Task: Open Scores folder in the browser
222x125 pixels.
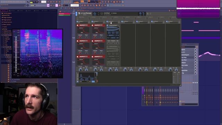Action: (x=4, y=27)
